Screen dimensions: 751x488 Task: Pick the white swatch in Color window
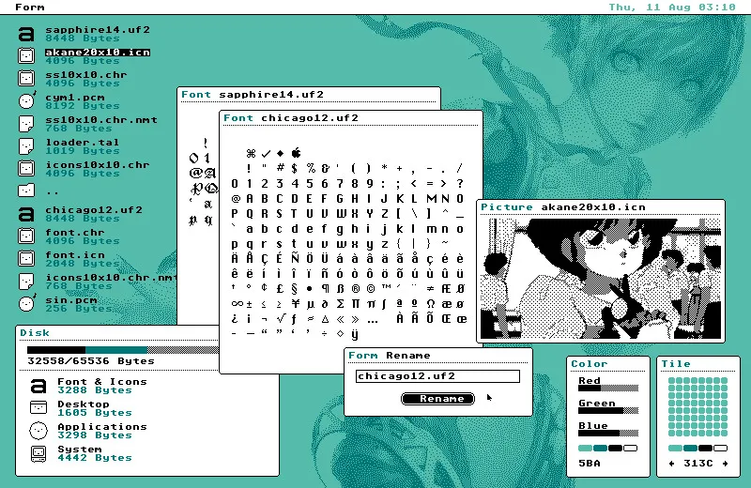(630, 449)
